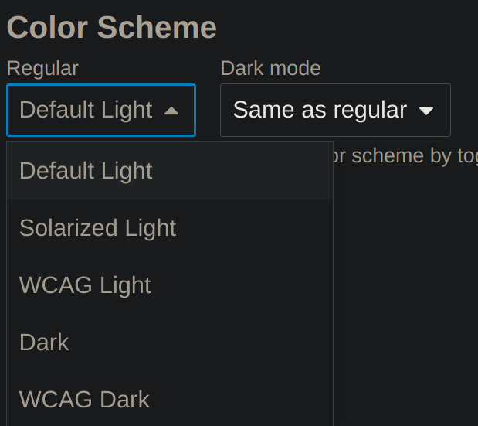Close the Regular color scheme combo box
The image size is (478, 426).
100,111
